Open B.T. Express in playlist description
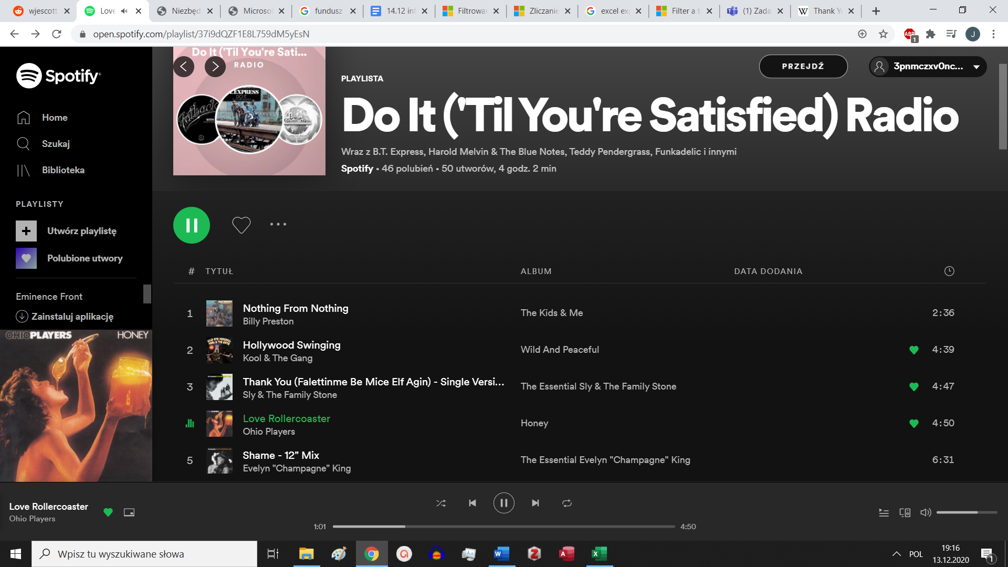This screenshot has width=1008, height=567. pos(398,152)
